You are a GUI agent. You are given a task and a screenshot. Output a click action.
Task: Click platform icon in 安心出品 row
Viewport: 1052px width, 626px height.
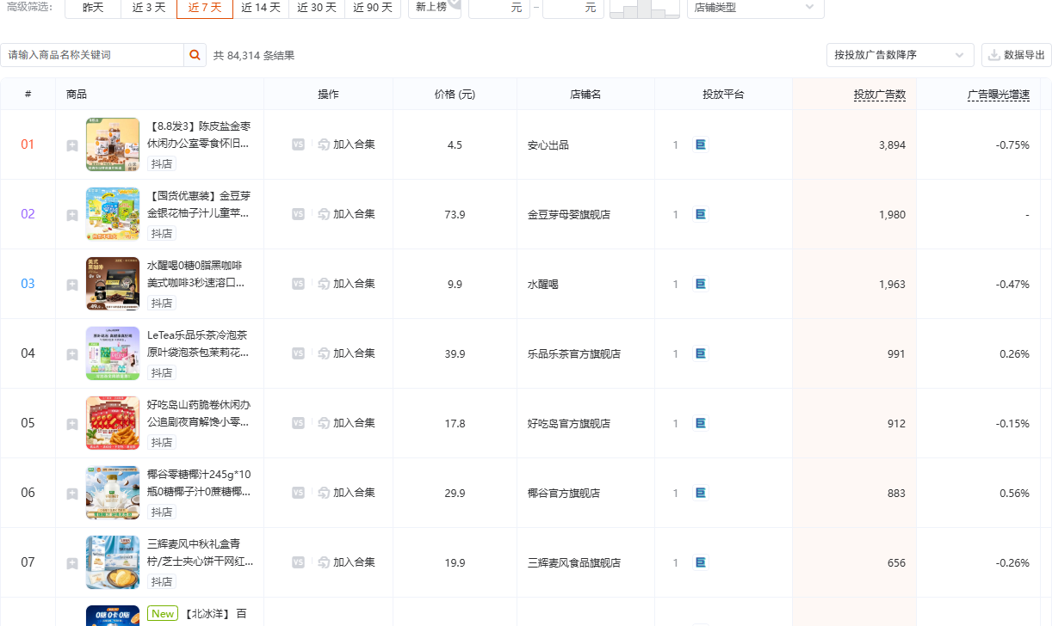coord(701,144)
